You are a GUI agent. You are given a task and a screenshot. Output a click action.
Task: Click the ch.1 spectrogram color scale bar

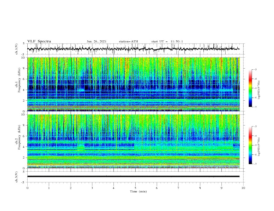click(x=250, y=88)
